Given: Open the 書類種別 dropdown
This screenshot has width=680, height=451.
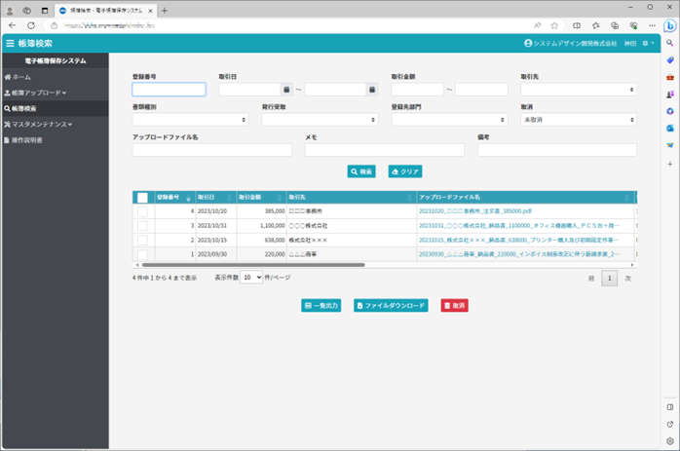Looking at the screenshot, I should click(190, 120).
